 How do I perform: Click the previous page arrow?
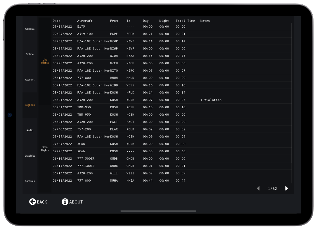click(258, 188)
